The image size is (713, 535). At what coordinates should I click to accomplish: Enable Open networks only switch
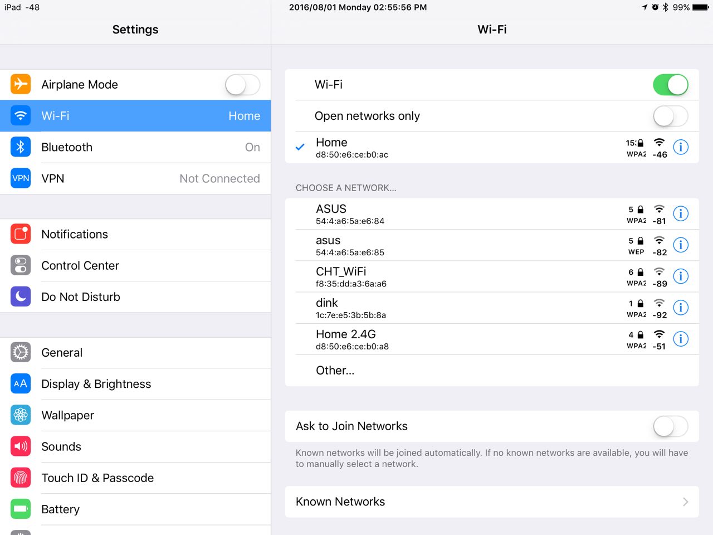pos(670,116)
